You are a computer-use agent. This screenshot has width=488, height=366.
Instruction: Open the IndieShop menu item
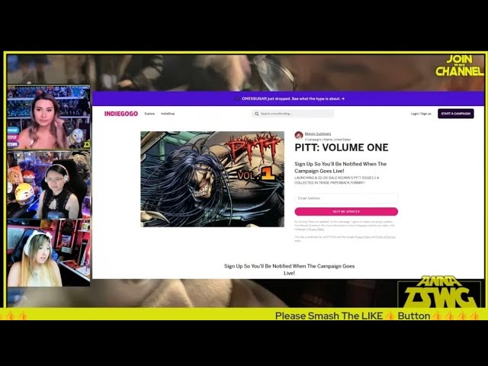(x=168, y=114)
